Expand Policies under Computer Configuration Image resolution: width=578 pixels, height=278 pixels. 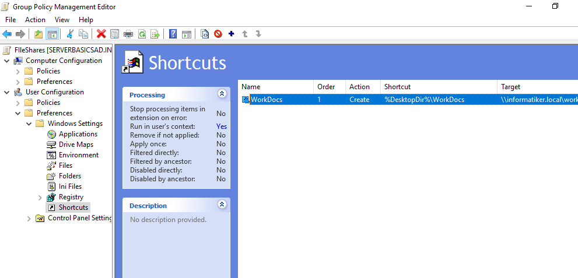17,71
